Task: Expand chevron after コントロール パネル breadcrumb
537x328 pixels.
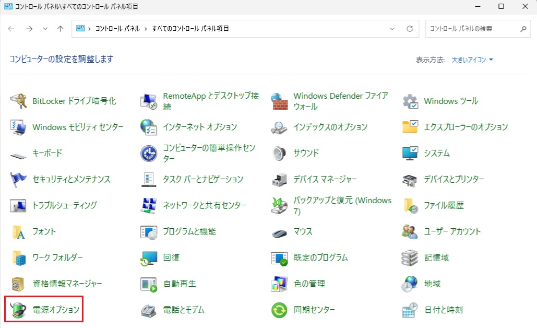Action: (x=146, y=29)
